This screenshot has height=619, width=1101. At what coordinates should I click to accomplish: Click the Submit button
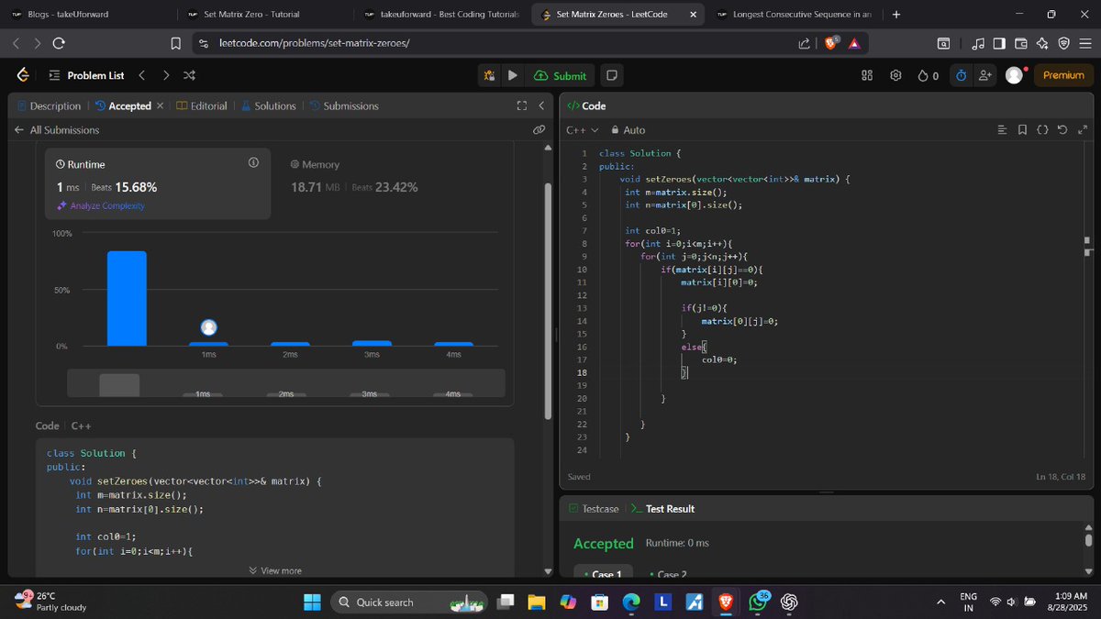click(560, 76)
